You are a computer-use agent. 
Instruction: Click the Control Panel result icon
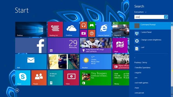(x=137, y=33)
